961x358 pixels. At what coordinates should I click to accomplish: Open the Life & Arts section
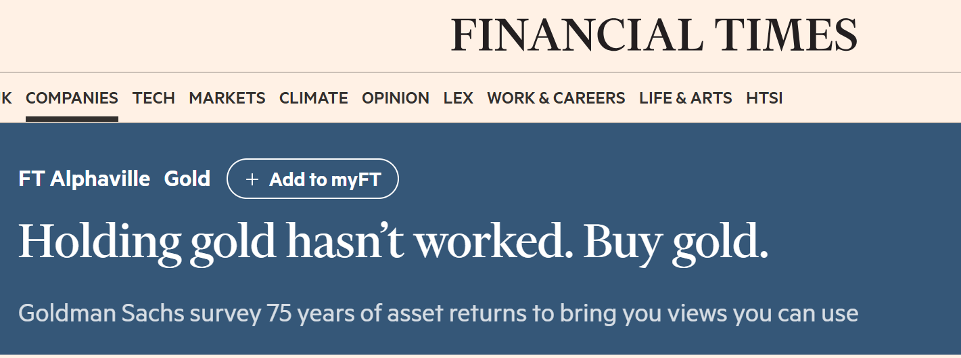[685, 98]
